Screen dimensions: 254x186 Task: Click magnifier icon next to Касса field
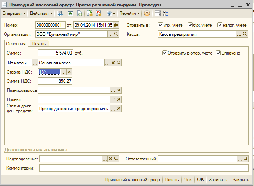click(x=245, y=34)
